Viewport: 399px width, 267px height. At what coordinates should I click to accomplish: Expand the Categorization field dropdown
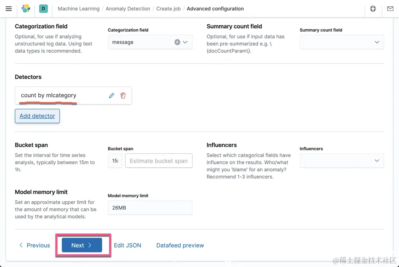click(185, 42)
